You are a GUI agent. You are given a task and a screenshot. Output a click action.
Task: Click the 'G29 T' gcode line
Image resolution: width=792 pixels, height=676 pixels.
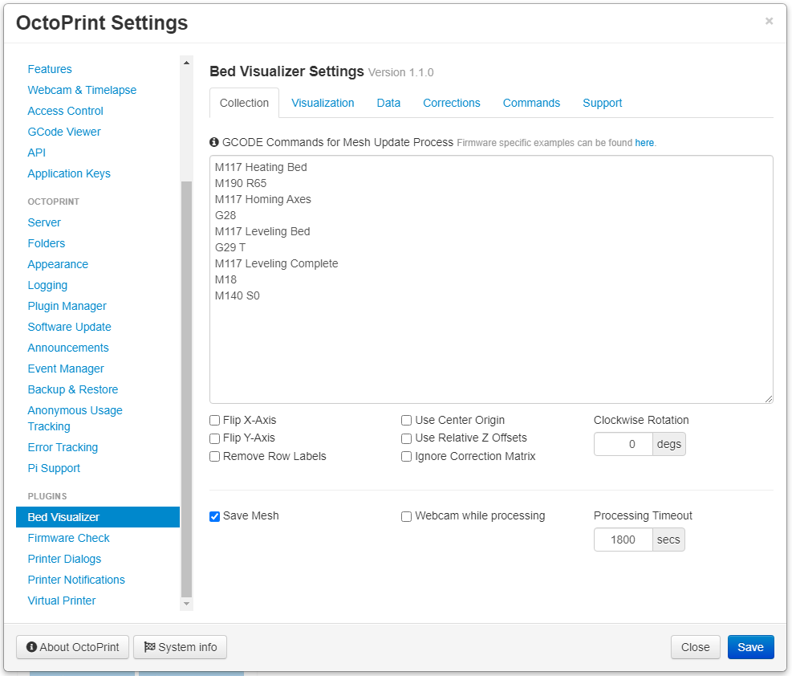[230, 247]
